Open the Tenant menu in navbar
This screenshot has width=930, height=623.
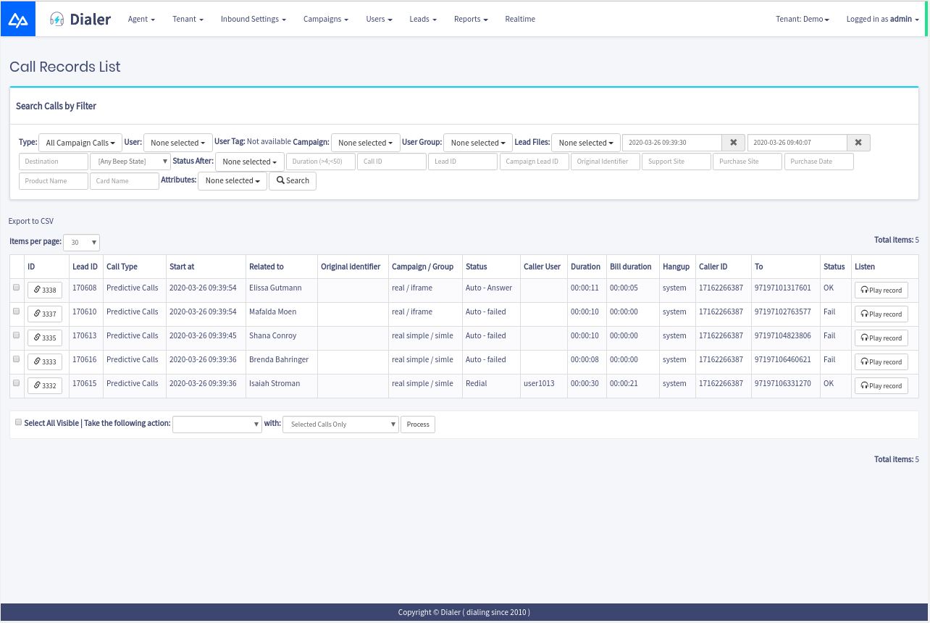(x=188, y=19)
